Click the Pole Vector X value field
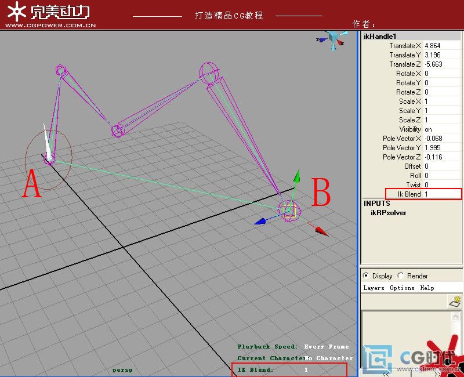Image resolution: width=464 pixels, height=377 pixels. (442, 138)
